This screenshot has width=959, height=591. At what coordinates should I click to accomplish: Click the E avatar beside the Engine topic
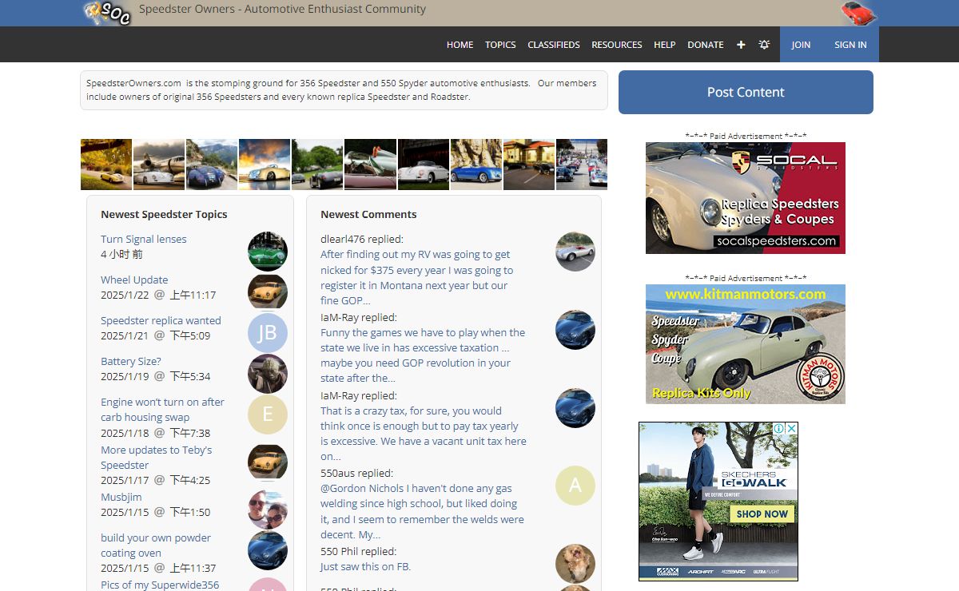click(x=268, y=414)
